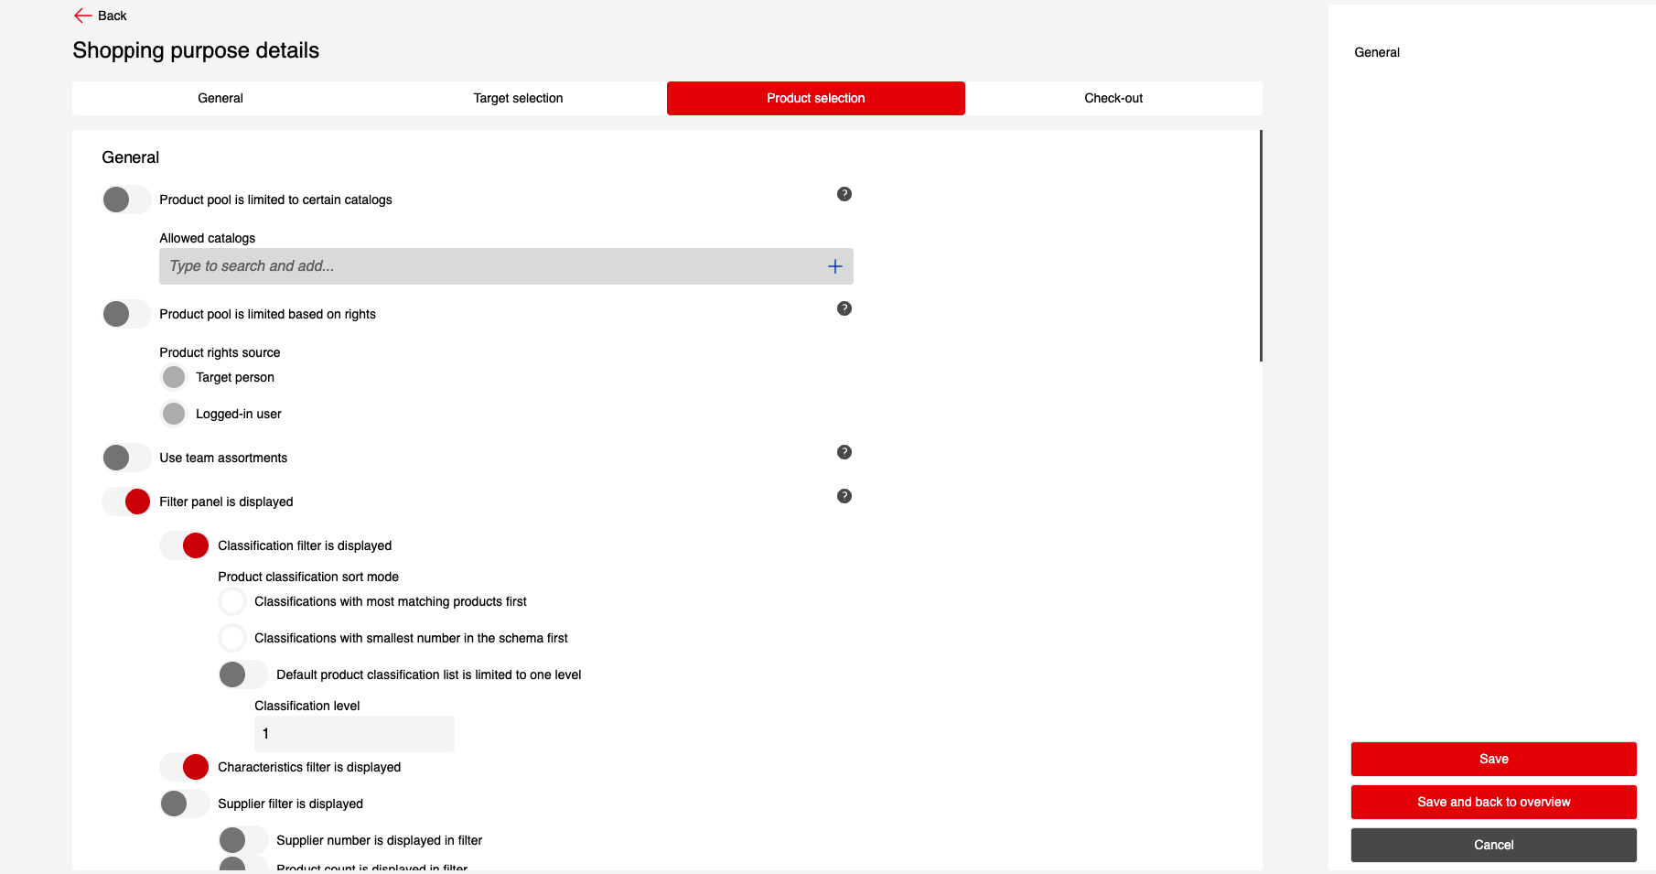Image resolution: width=1656 pixels, height=874 pixels.
Task: Open help icon for Filter panel is displayed
Action: [x=844, y=496]
